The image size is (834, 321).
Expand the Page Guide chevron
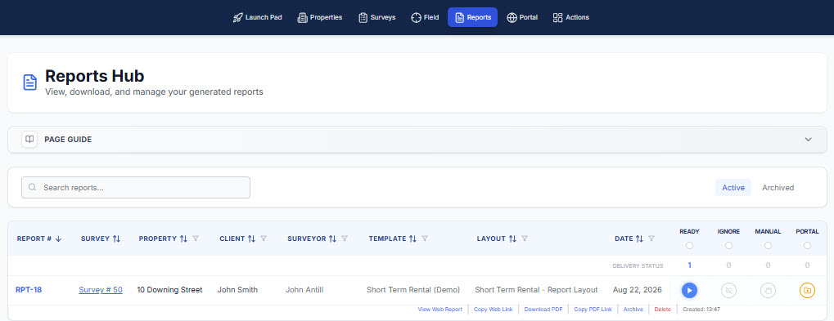click(808, 140)
